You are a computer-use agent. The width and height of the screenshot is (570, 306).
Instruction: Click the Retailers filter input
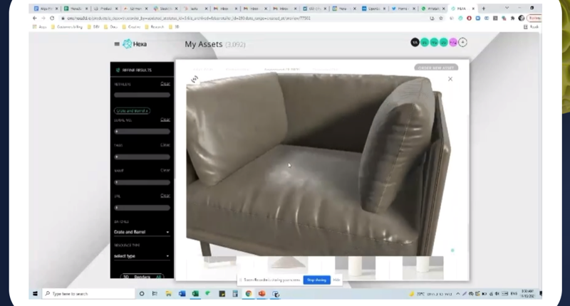(142, 95)
